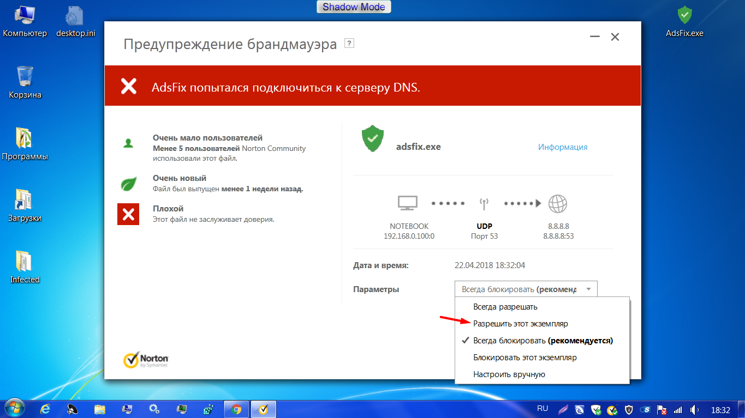Expand the Параметры dropdown in the firewall dialog
The height and width of the screenshot is (418, 745).
pyautogui.click(x=526, y=289)
